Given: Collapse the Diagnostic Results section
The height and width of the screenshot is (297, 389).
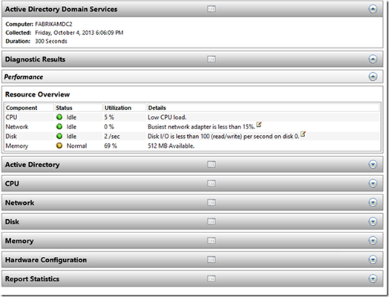Looking at the screenshot, I should pos(373,59).
